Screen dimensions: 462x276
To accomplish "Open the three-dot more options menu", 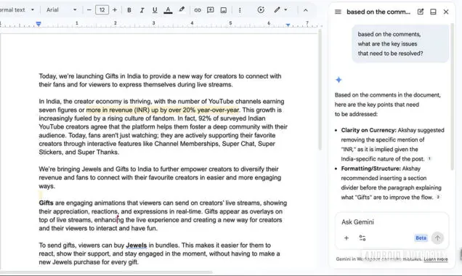I will [x=240, y=10].
